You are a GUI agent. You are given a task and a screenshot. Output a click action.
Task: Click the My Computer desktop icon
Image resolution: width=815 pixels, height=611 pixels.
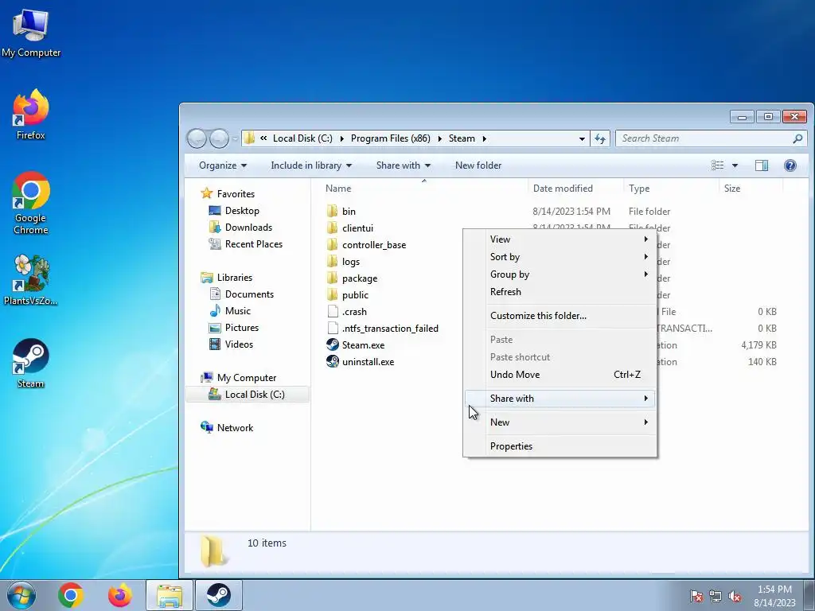(31, 26)
